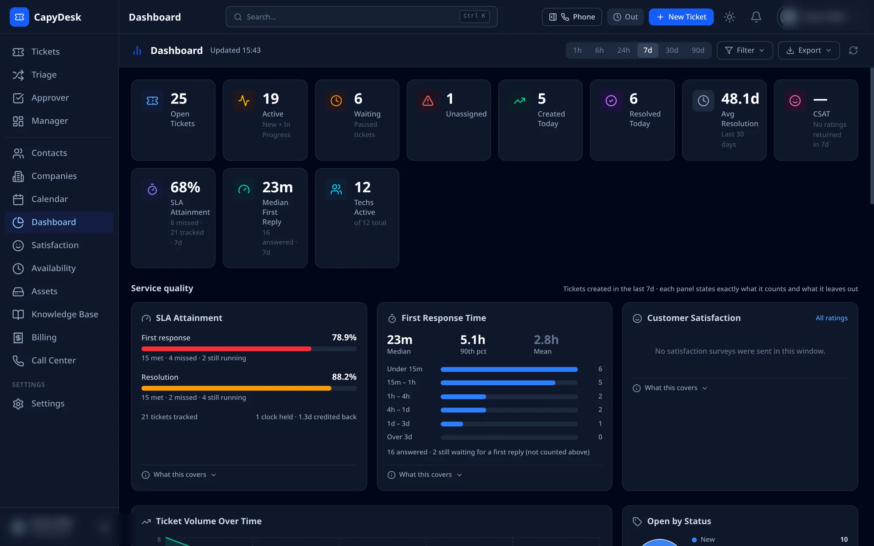
Task: Click the CapyDesk logo icon
Action: tap(19, 17)
